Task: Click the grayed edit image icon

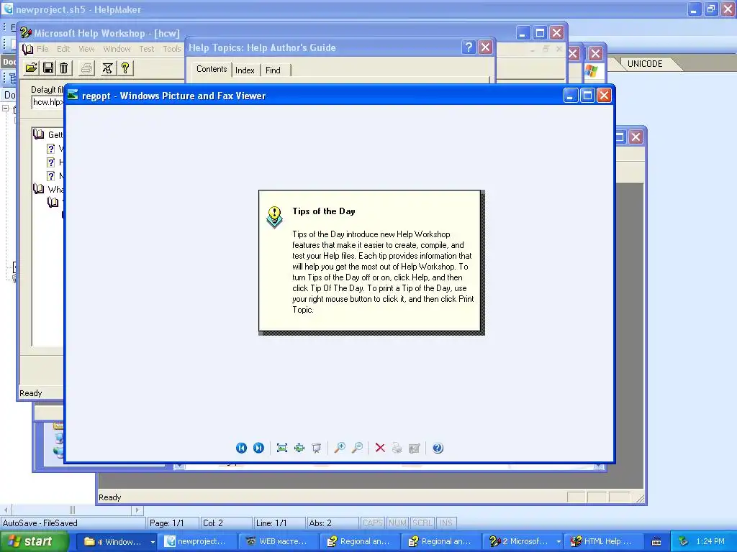Action: click(415, 448)
